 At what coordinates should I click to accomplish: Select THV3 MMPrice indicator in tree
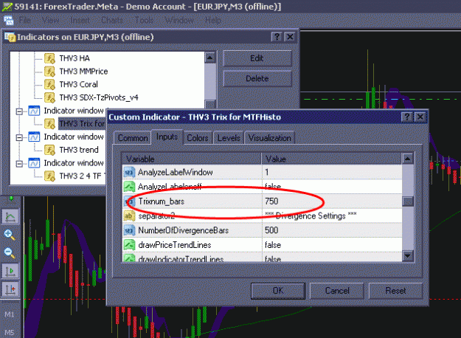[83, 71]
